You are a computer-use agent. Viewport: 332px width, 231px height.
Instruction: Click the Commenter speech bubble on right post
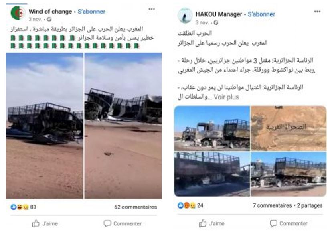(x=273, y=223)
